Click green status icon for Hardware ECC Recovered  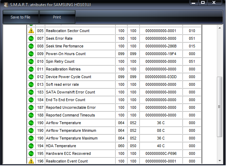31,154
